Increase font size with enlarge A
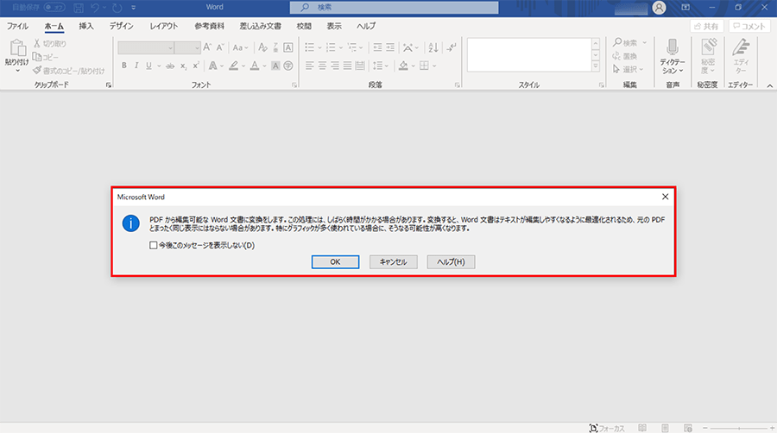The width and height of the screenshot is (777, 433). 207,47
